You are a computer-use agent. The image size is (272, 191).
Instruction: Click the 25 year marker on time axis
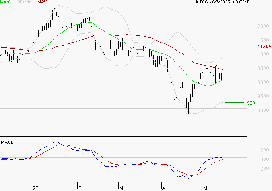point(36,188)
